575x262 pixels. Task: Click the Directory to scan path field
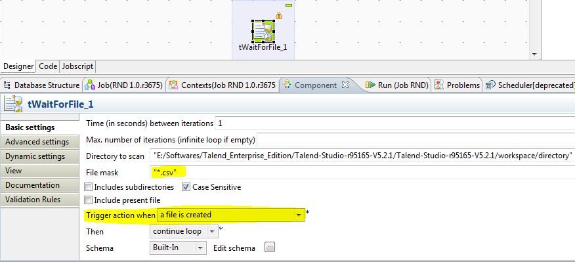pyautogui.click(x=362, y=156)
